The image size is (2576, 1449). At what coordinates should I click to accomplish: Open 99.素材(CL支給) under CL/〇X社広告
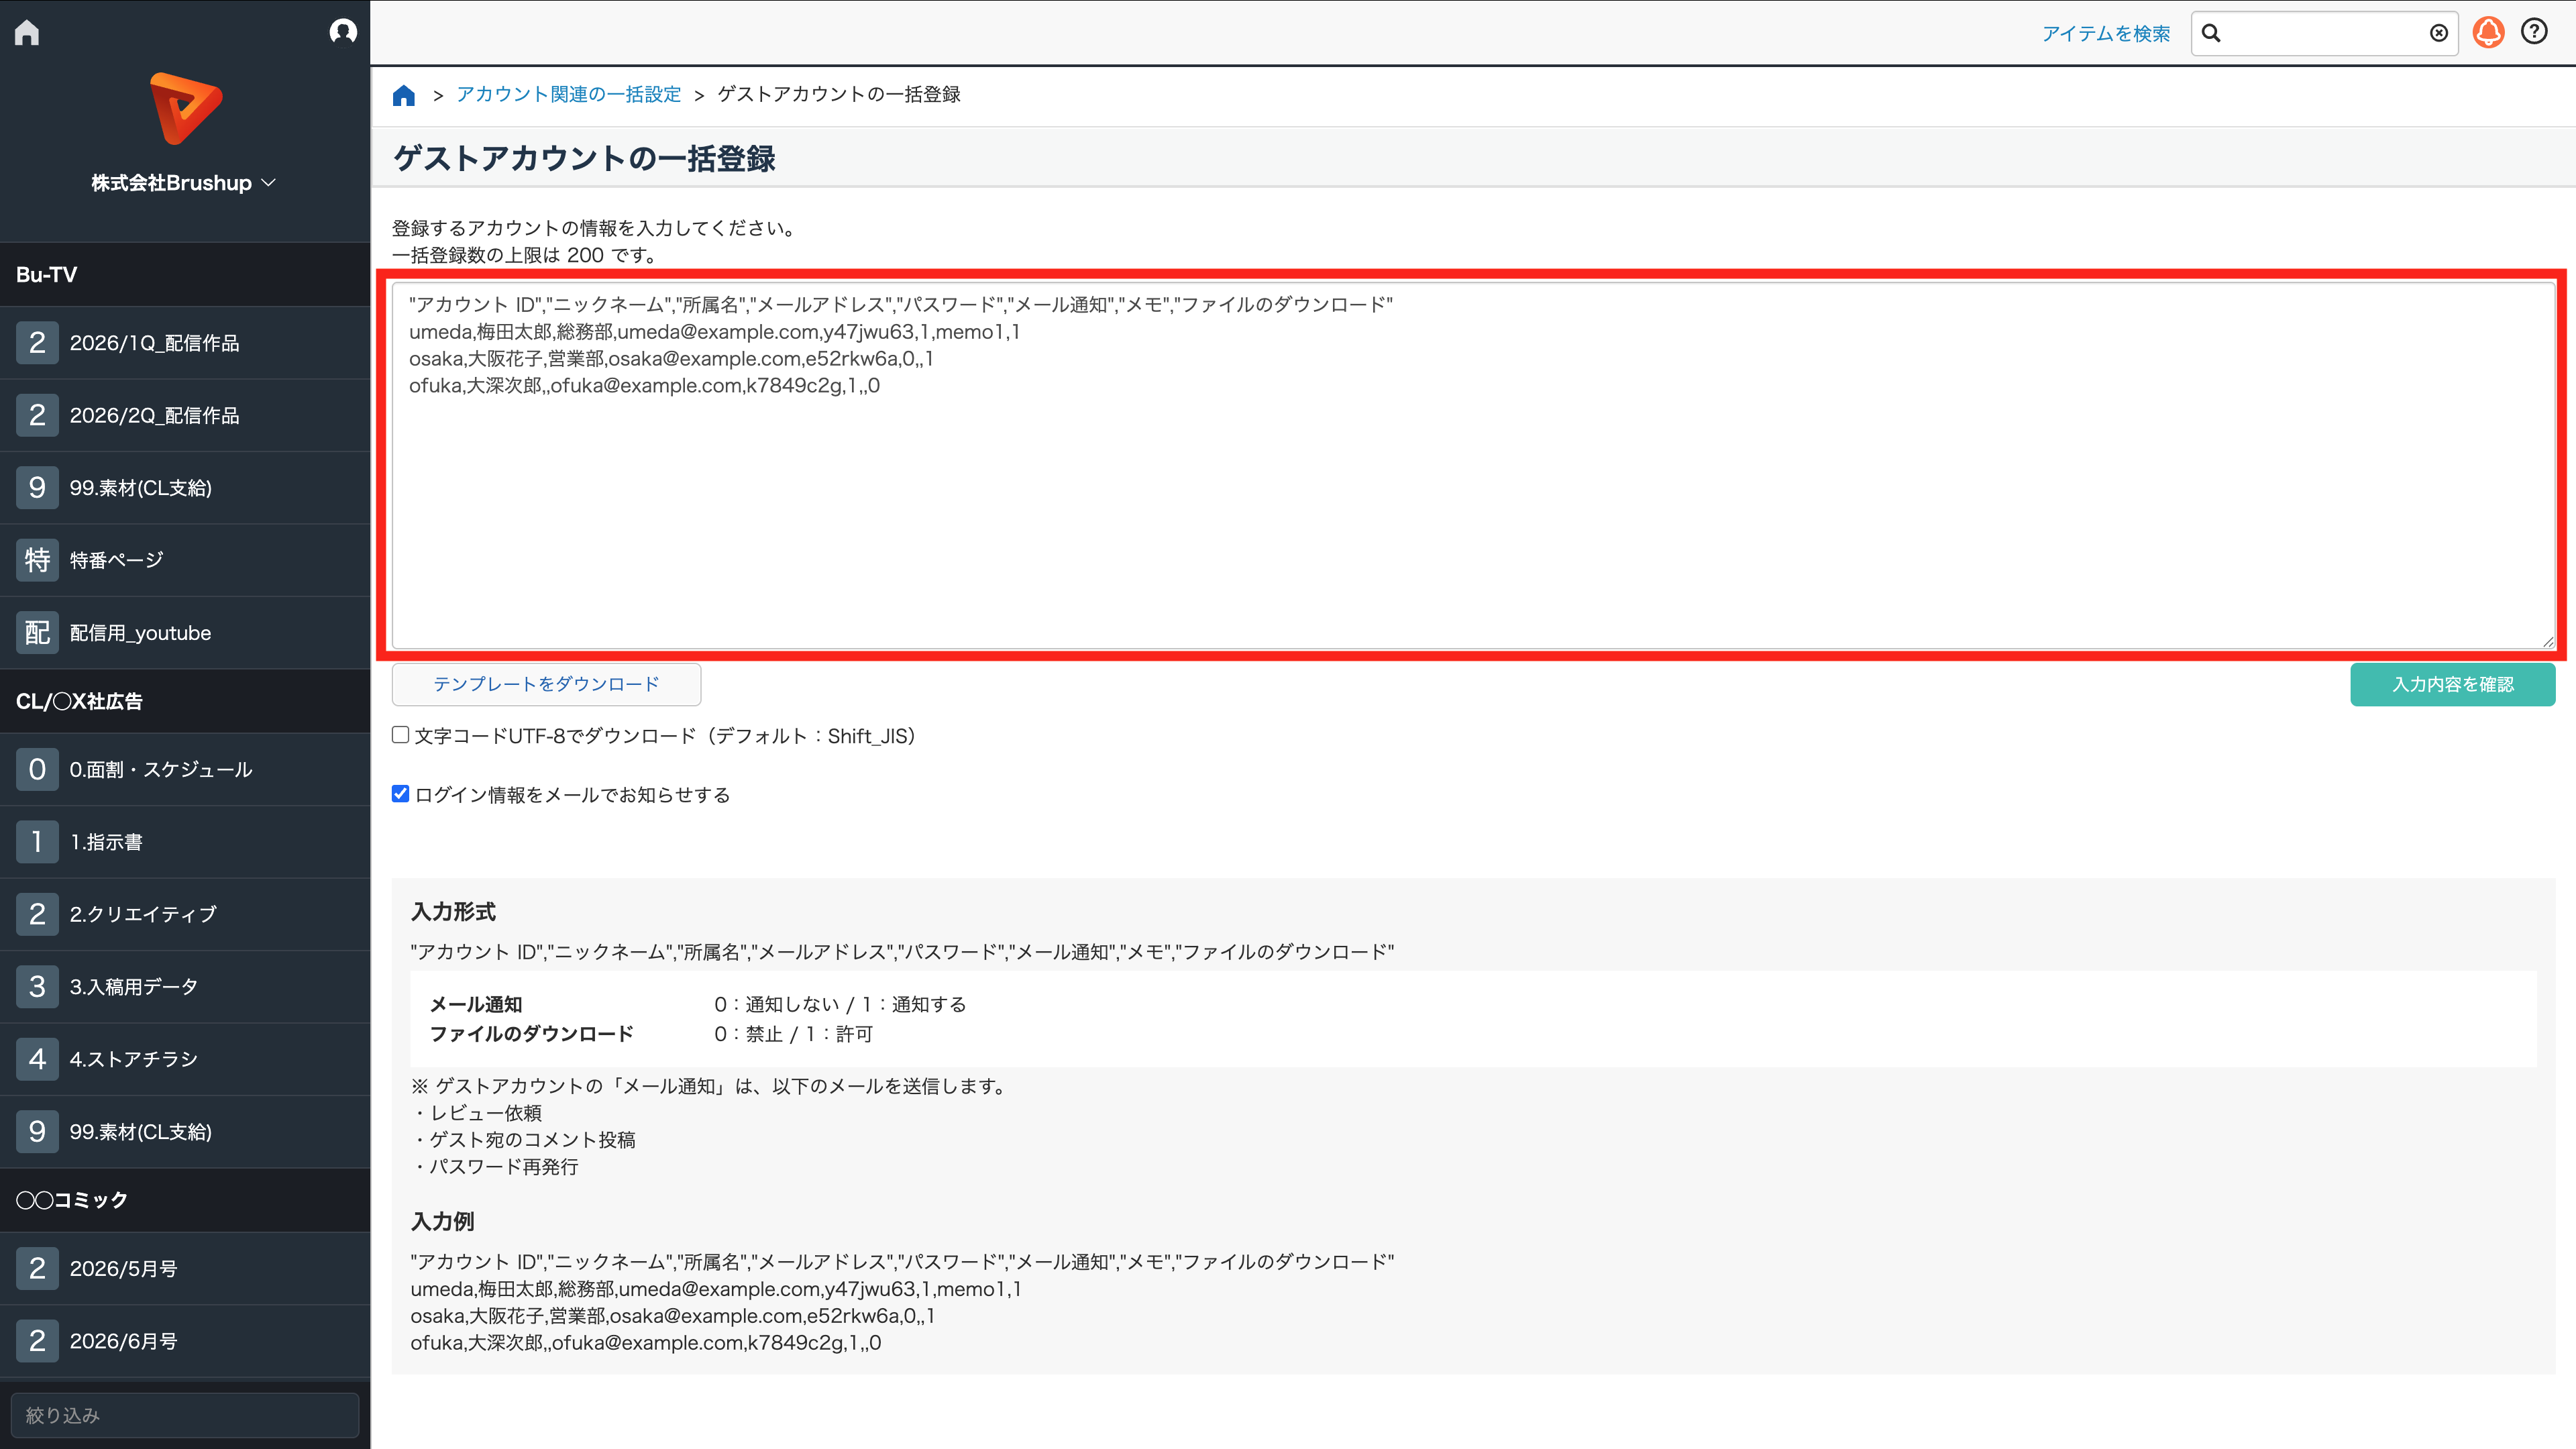185,1132
